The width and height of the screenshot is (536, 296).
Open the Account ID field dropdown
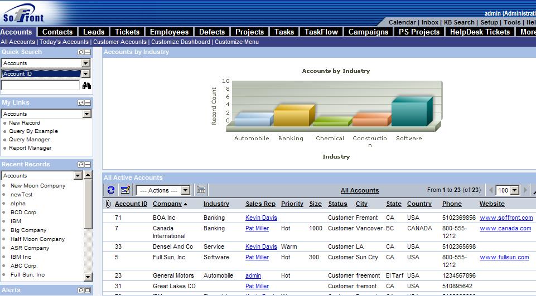coord(86,73)
